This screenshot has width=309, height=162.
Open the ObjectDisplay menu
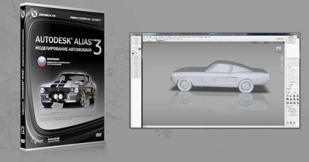[x=161, y=37]
